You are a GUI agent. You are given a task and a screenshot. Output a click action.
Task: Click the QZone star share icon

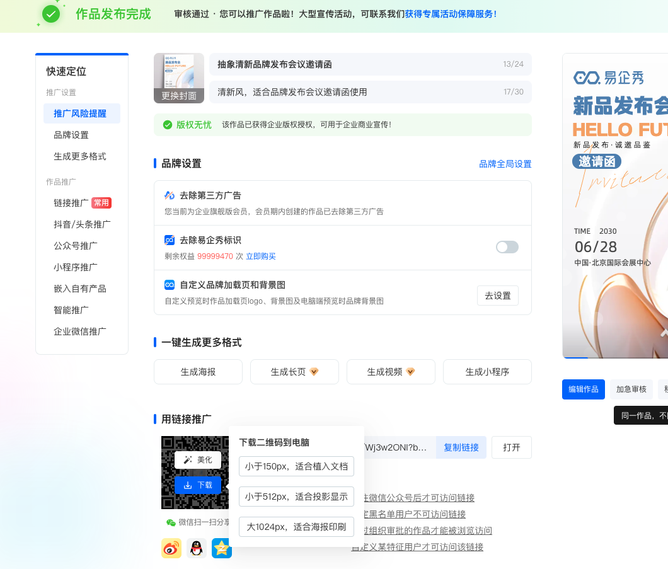(222, 548)
